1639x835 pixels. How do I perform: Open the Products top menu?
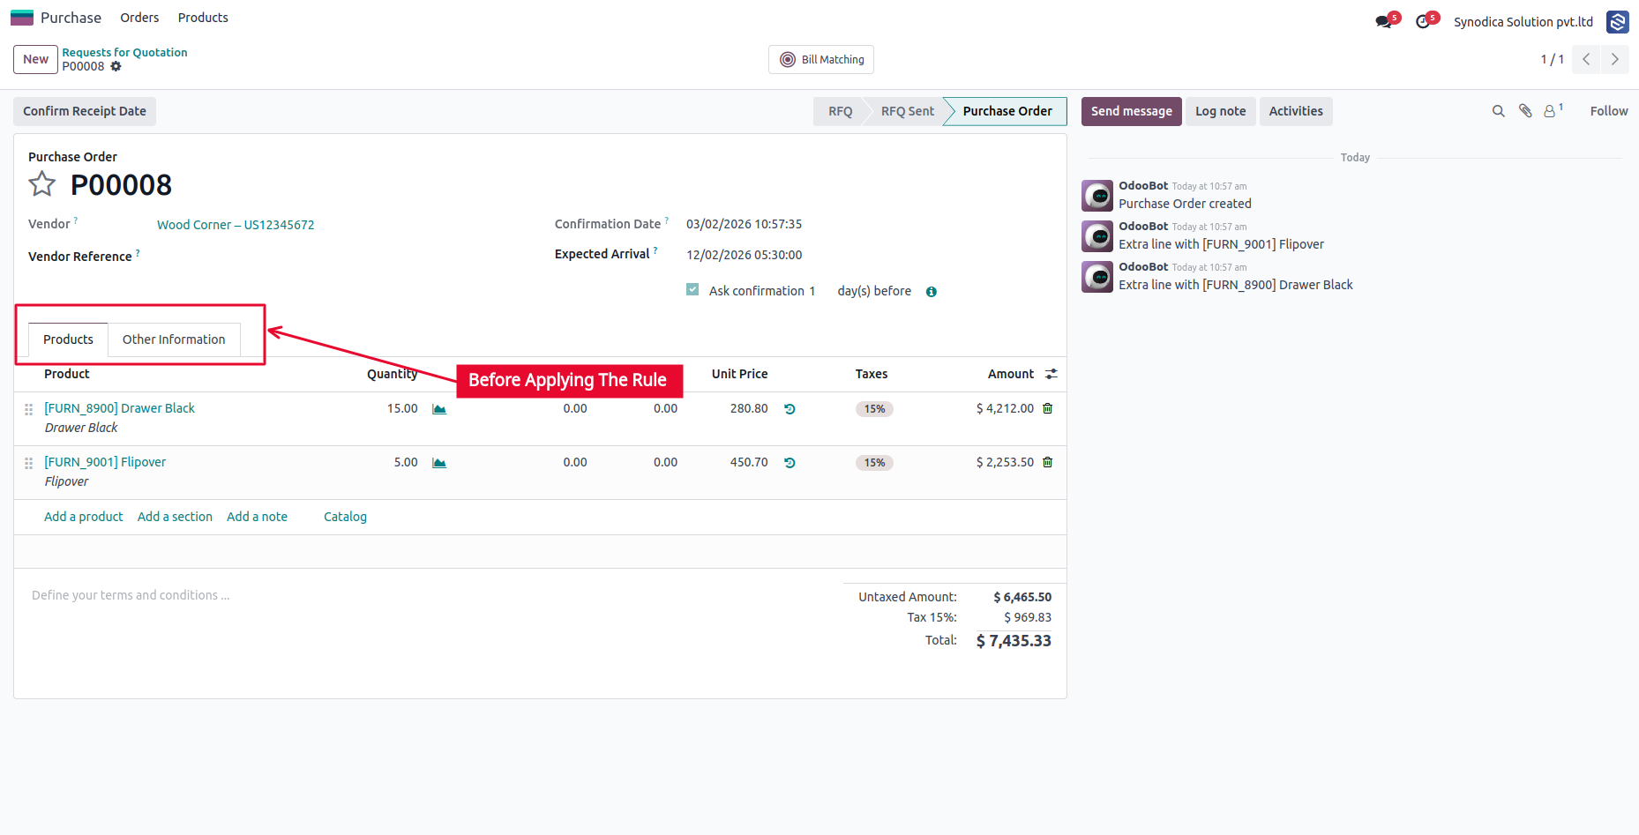pos(203,18)
